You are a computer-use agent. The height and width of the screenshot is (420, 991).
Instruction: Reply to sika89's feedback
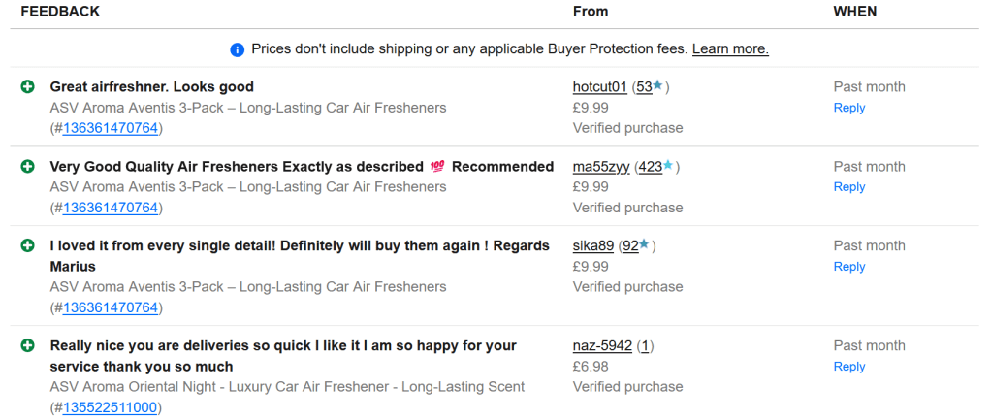point(848,267)
